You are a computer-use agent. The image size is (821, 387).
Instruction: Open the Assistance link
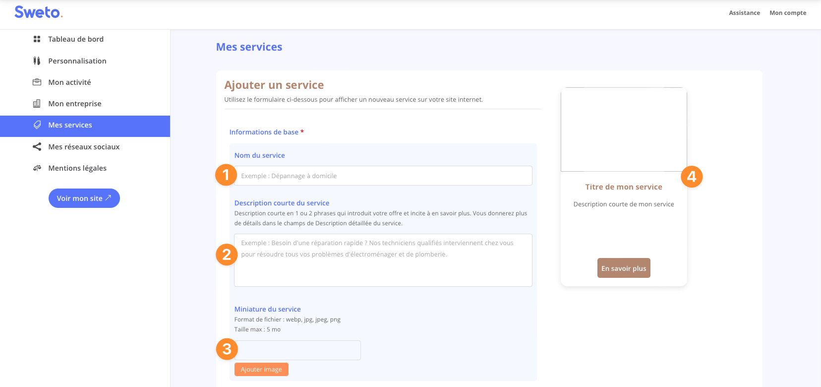tap(744, 13)
